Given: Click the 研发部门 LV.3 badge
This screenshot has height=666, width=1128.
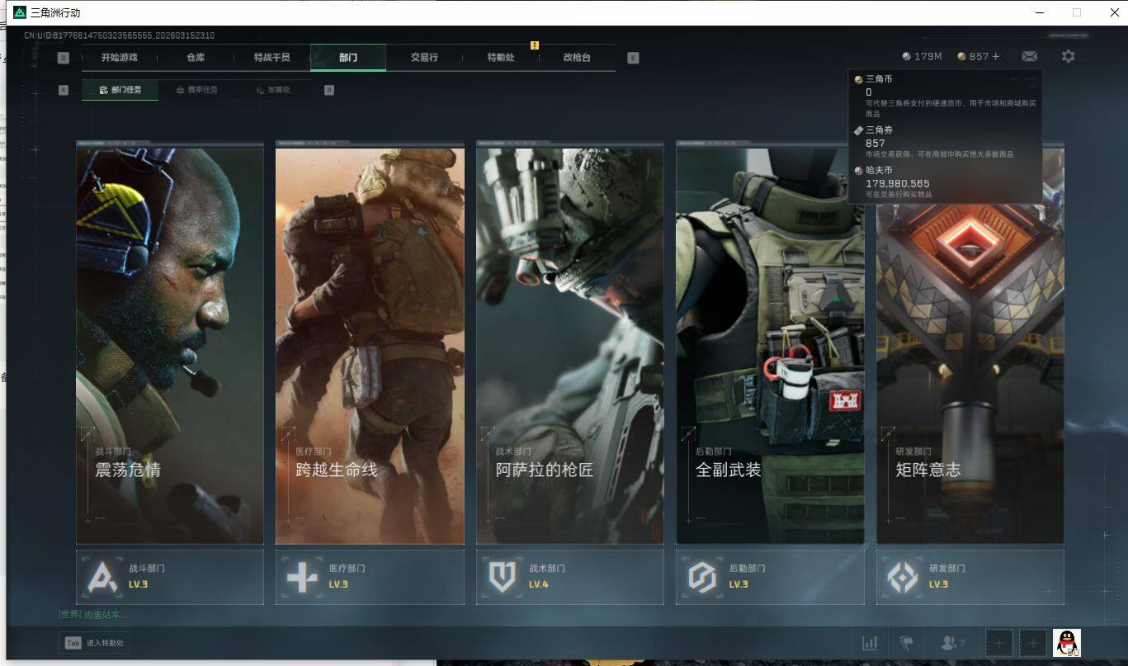Looking at the screenshot, I should (x=970, y=577).
